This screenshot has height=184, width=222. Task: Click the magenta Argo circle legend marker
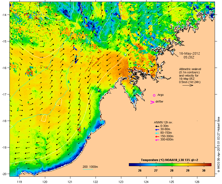coord(154,95)
